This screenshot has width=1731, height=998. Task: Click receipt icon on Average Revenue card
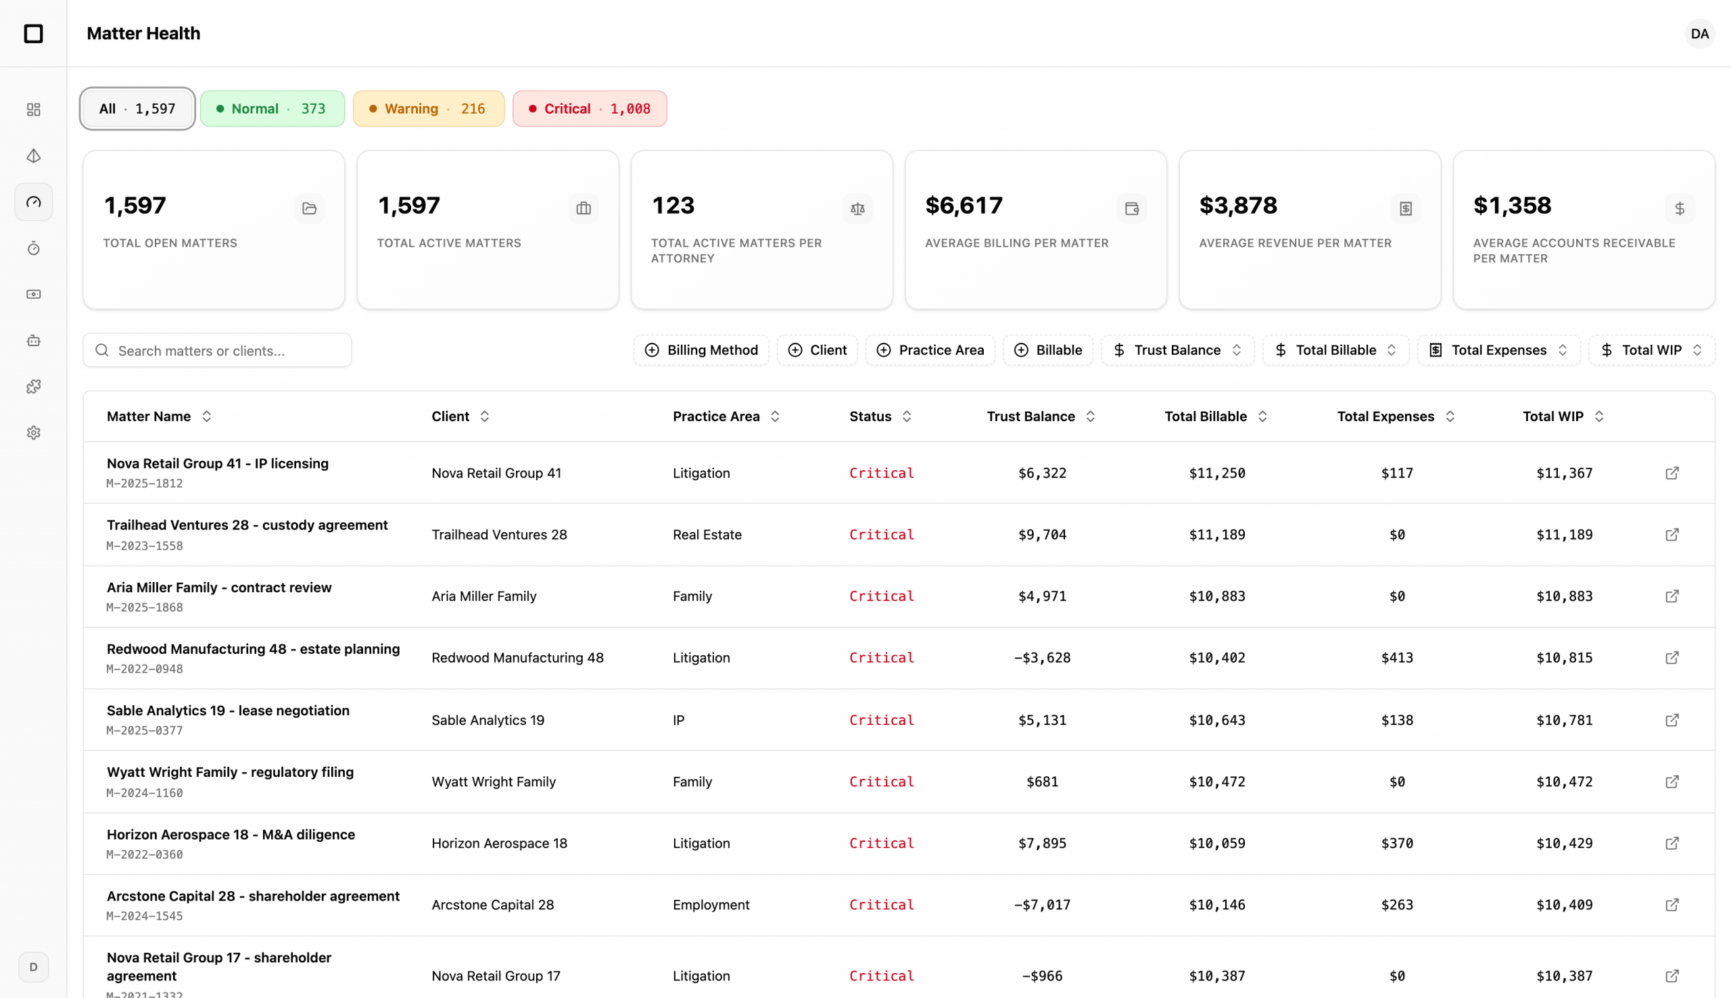pos(1406,208)
